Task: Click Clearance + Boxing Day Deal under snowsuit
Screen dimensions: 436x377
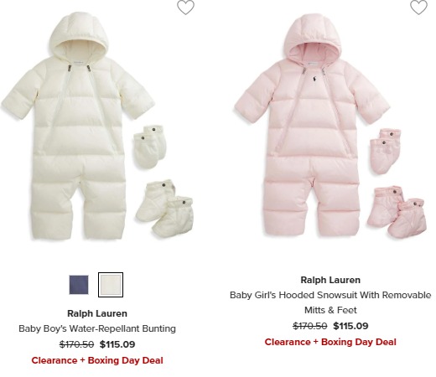Action: (330, 342)
